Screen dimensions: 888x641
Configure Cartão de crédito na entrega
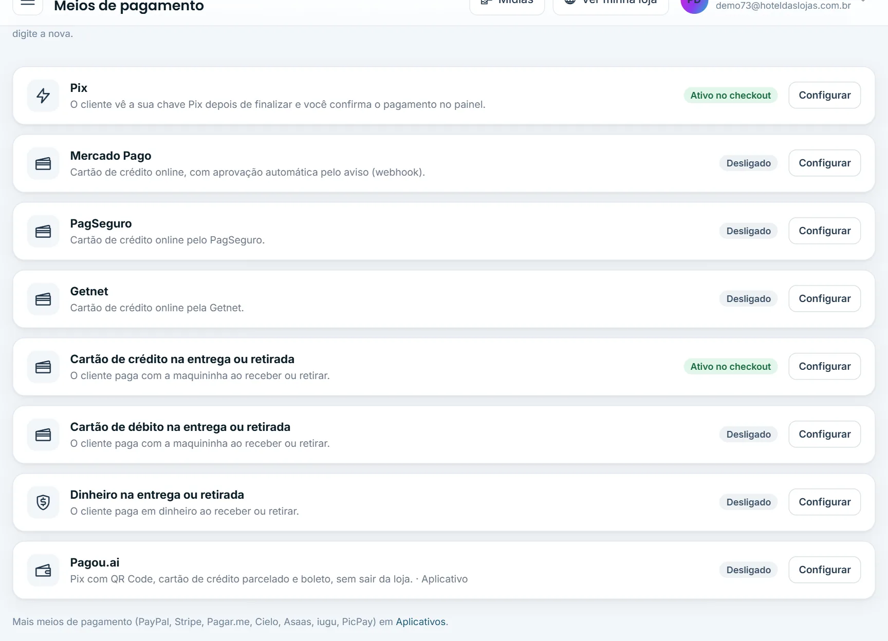825,366
